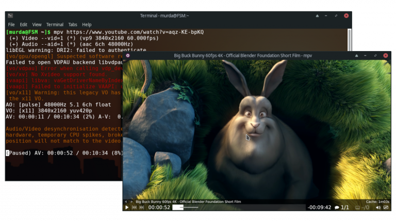This screenshot has width=396, height=221.
Task: Click the mpv YouTube URL command line
Action: [x=105, y=32]
